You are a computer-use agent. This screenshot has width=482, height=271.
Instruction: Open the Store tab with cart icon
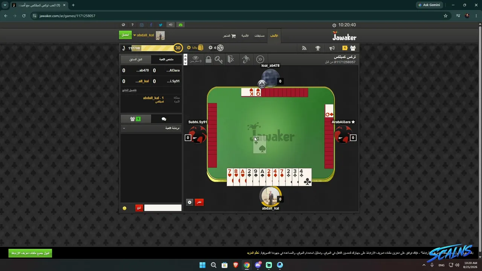pos(229,36)
